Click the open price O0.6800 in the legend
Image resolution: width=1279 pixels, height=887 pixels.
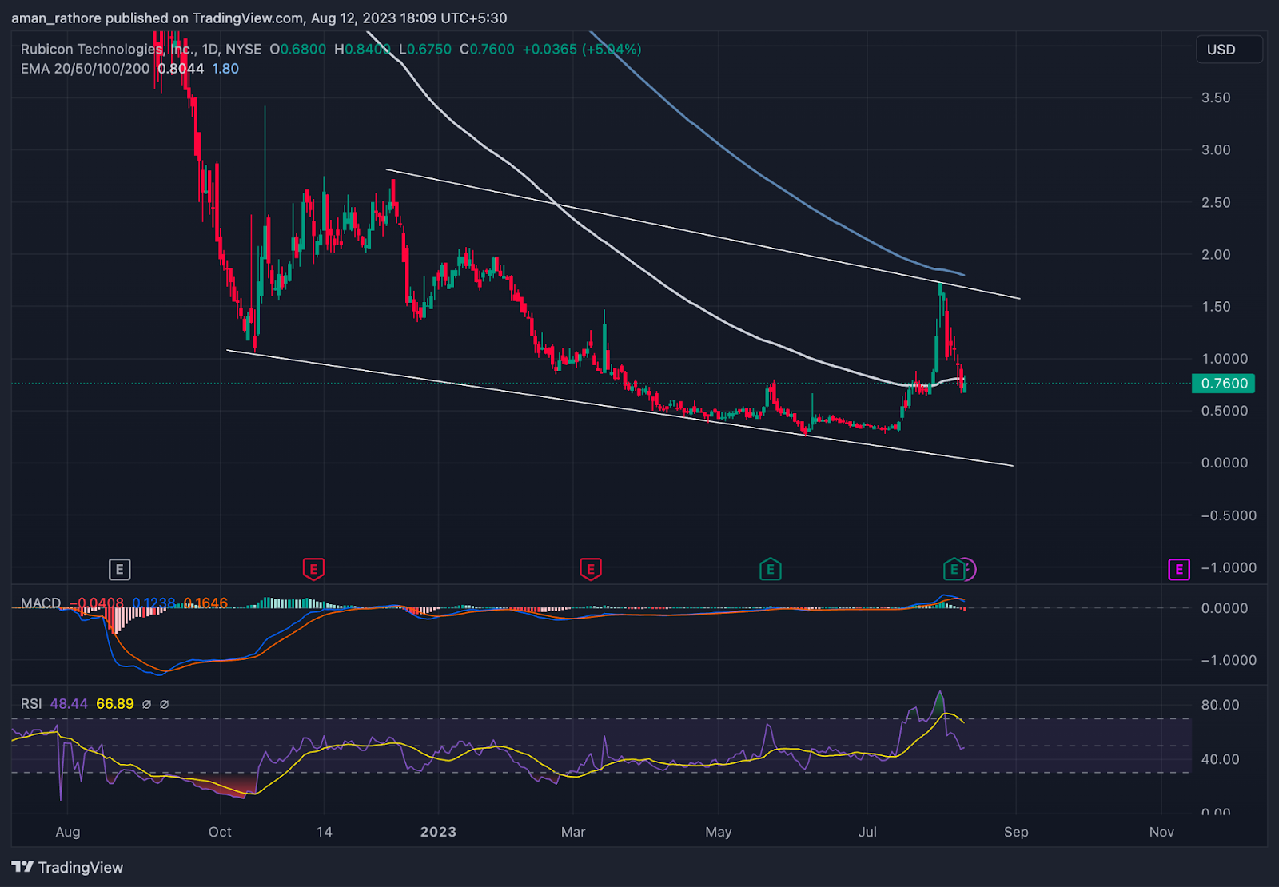coord(298,49)
